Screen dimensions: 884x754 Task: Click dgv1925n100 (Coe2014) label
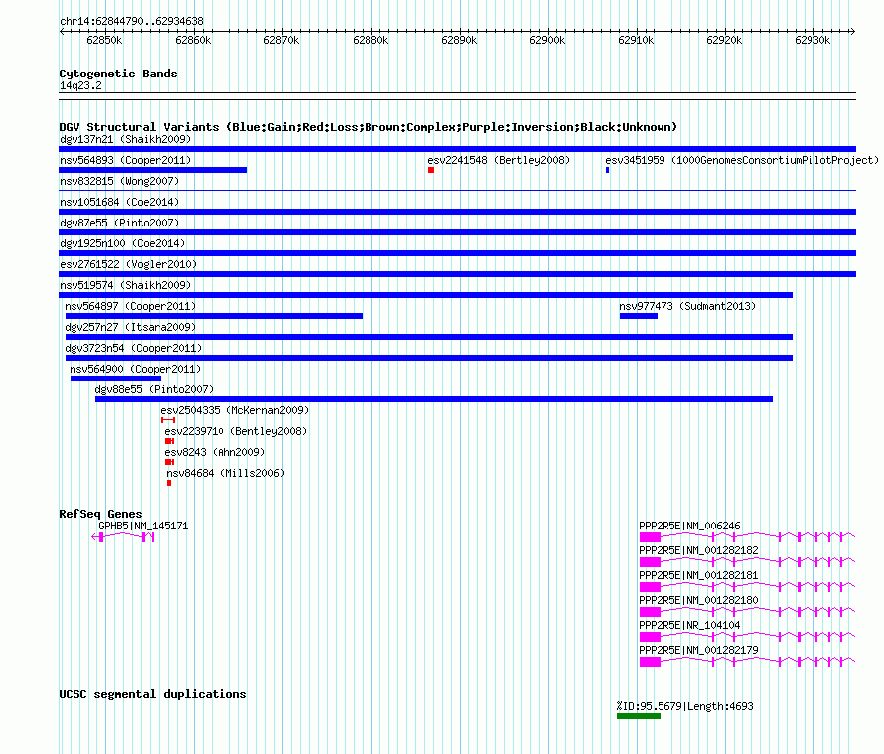coord(122,243)
